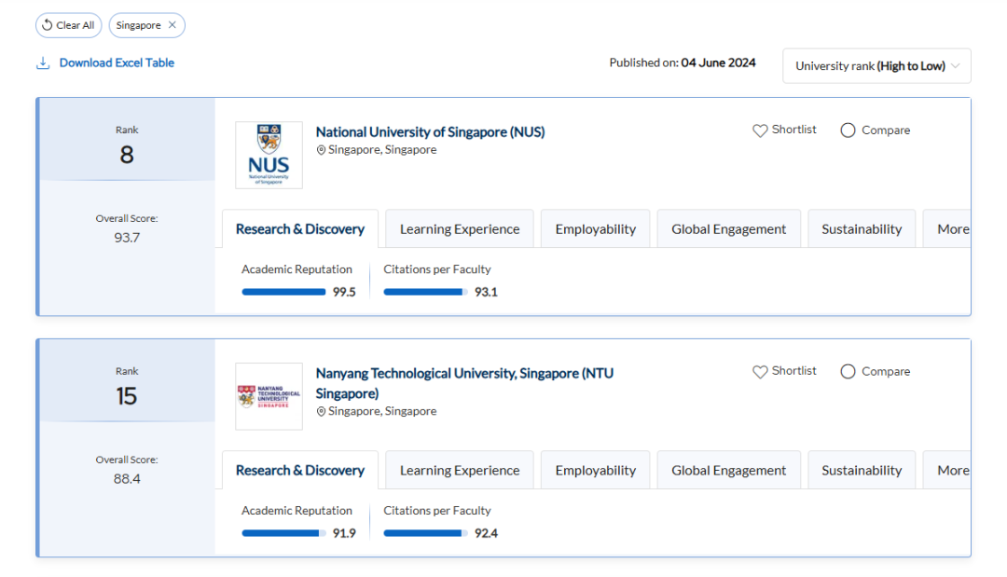
Task: Click Download Excel Table link
Action: (x=117, y=62)
